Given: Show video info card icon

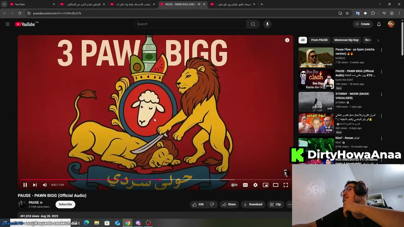Looking at the screenshot, I should tap(287, 40).
